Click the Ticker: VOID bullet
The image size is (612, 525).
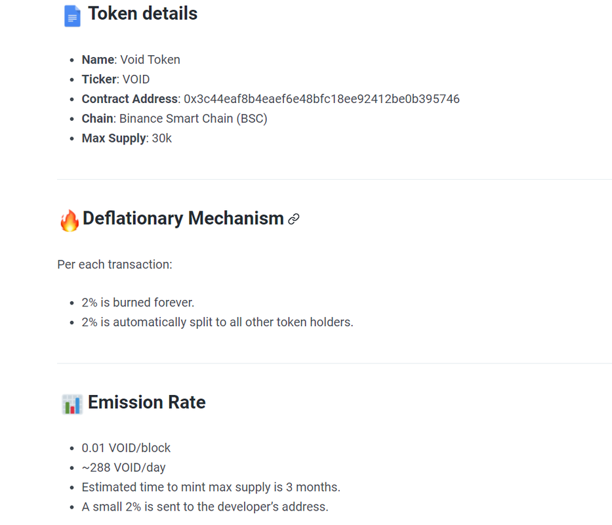pos(115,79)
